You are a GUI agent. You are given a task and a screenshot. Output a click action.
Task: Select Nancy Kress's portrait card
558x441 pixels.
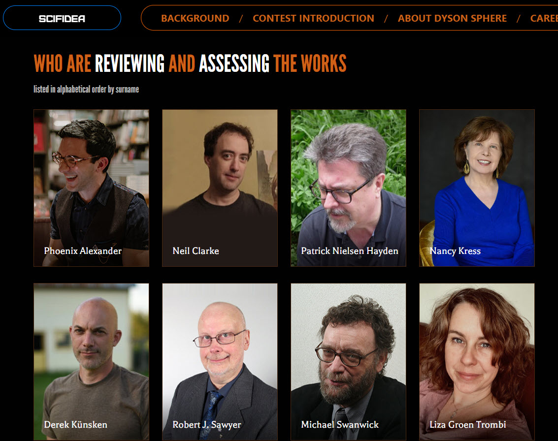(x=477, y=188)
